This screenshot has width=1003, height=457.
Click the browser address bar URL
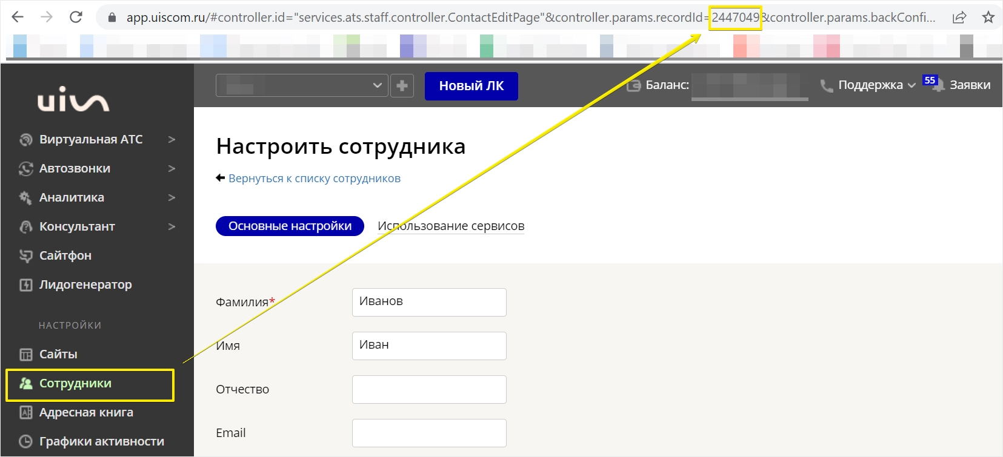[x=530, y=18]
